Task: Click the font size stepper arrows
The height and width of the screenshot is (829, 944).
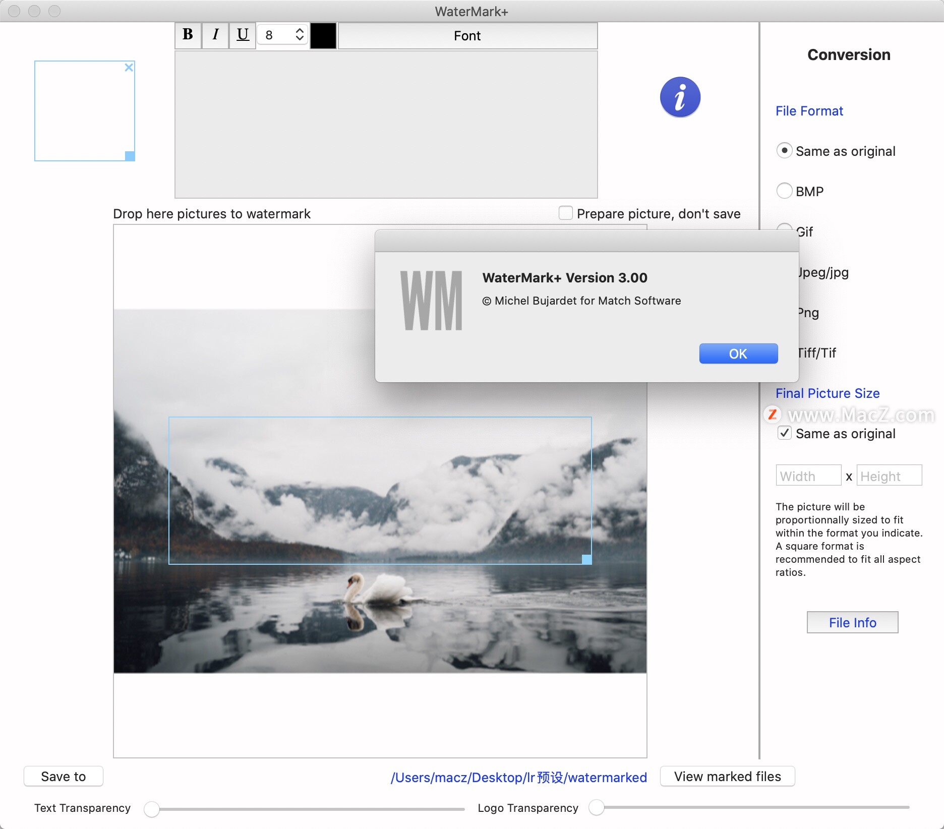Action: (300, 34)
